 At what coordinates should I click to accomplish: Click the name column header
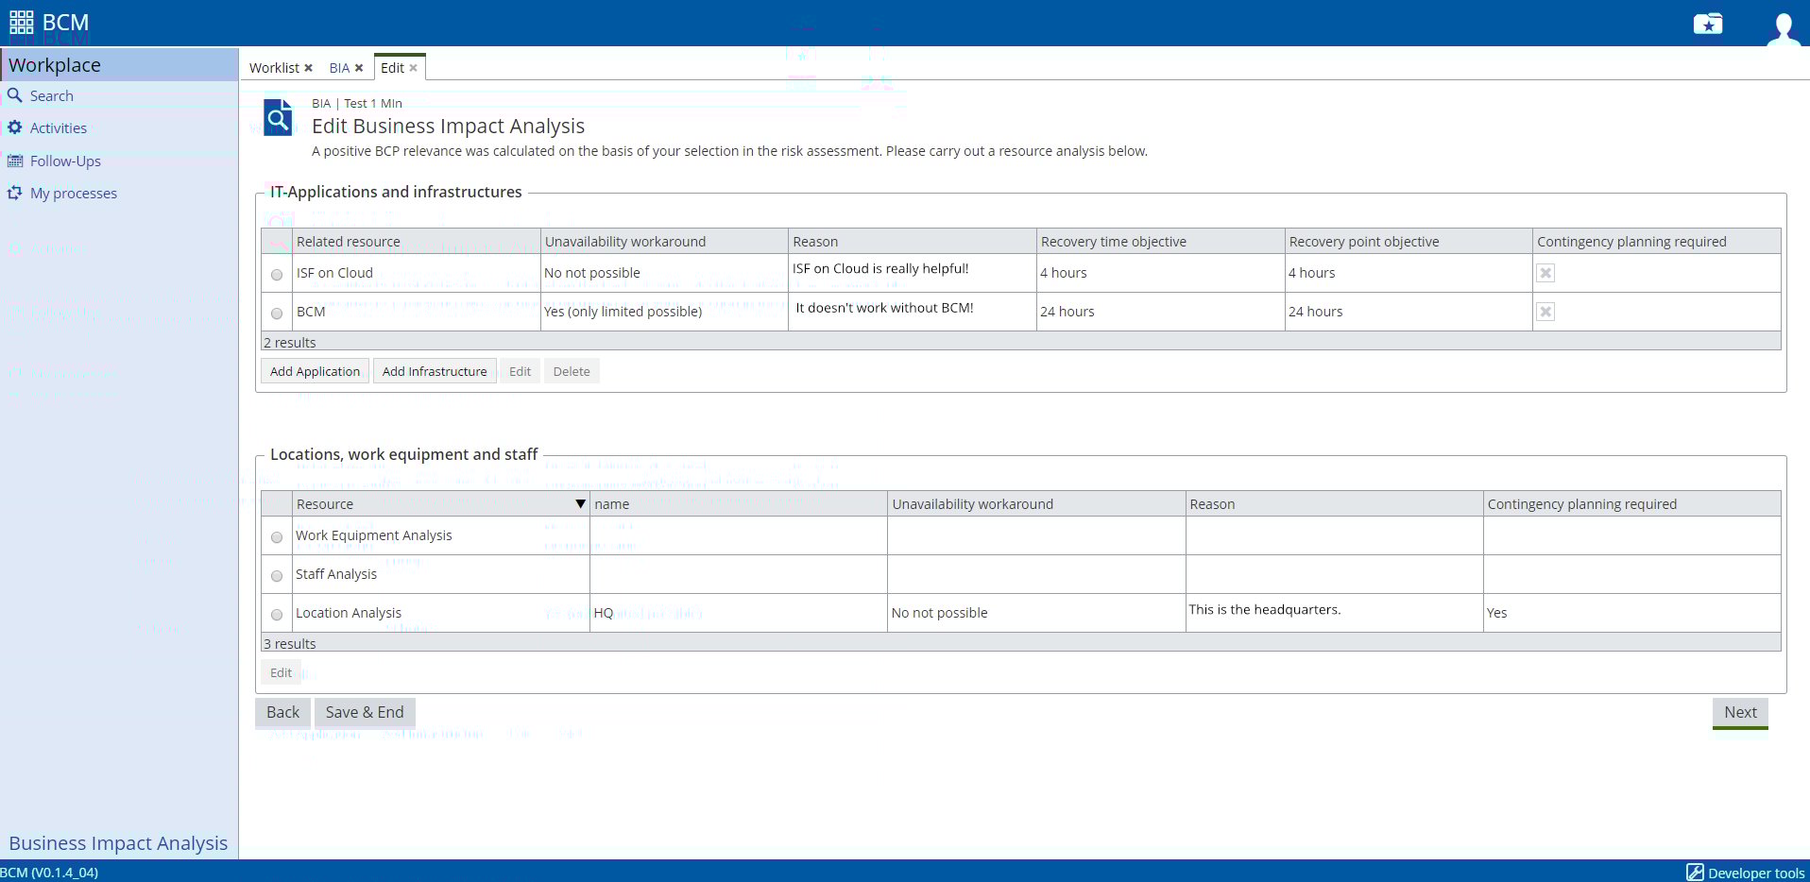(739, 504)
